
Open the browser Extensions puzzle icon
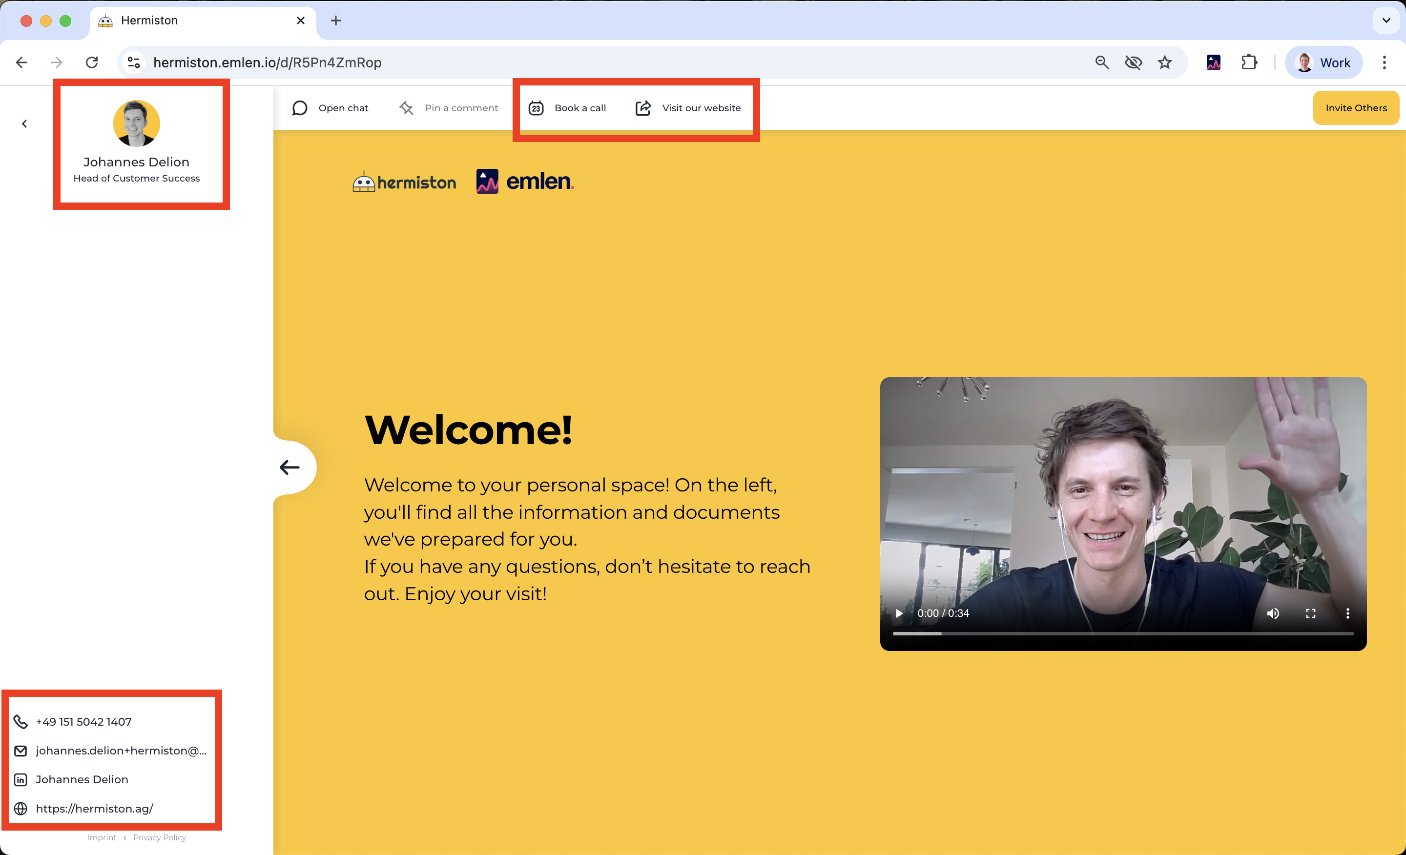[x=1249, y=62]
